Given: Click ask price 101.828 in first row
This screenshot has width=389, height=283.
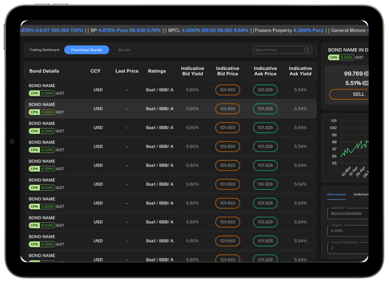Looking at the screenshot, I should point(265,90).
